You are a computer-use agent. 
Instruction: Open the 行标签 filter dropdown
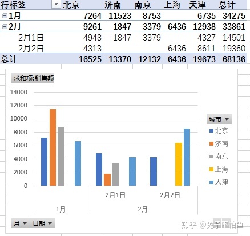pos(56,4)
